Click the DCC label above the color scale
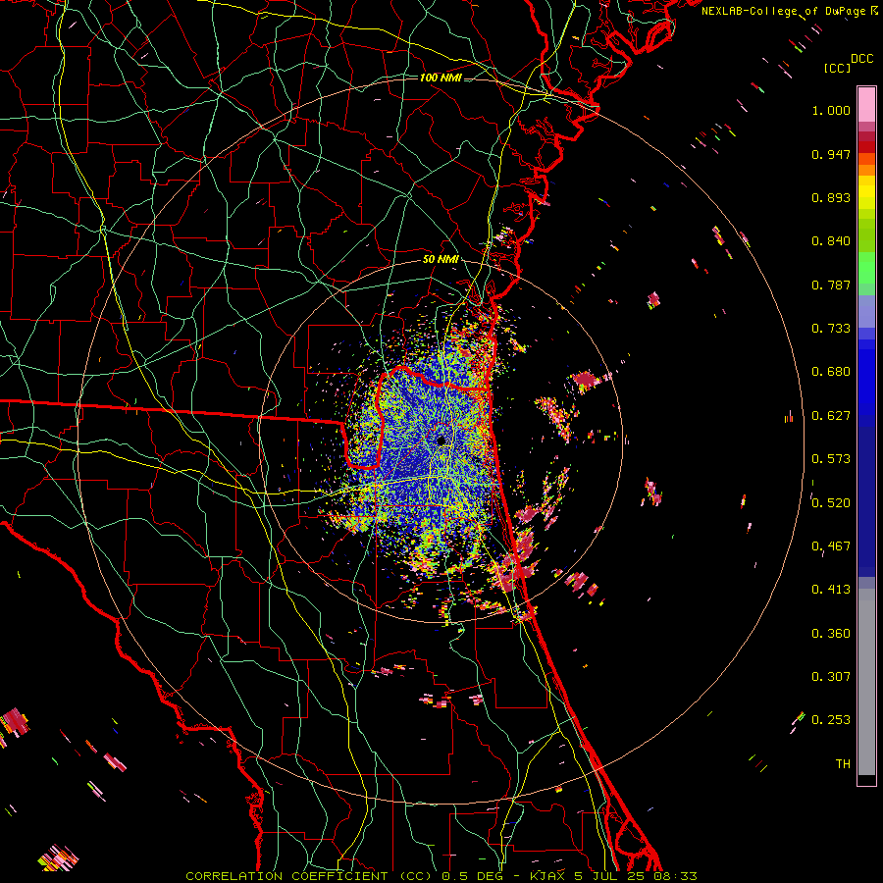 pos(862,59)
